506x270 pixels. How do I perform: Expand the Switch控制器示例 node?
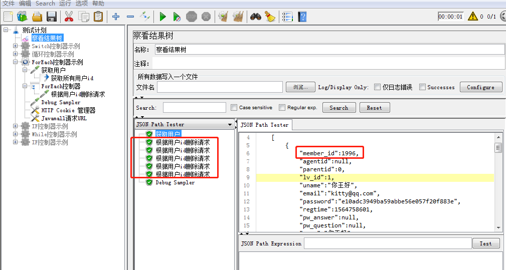pos(15,46)
